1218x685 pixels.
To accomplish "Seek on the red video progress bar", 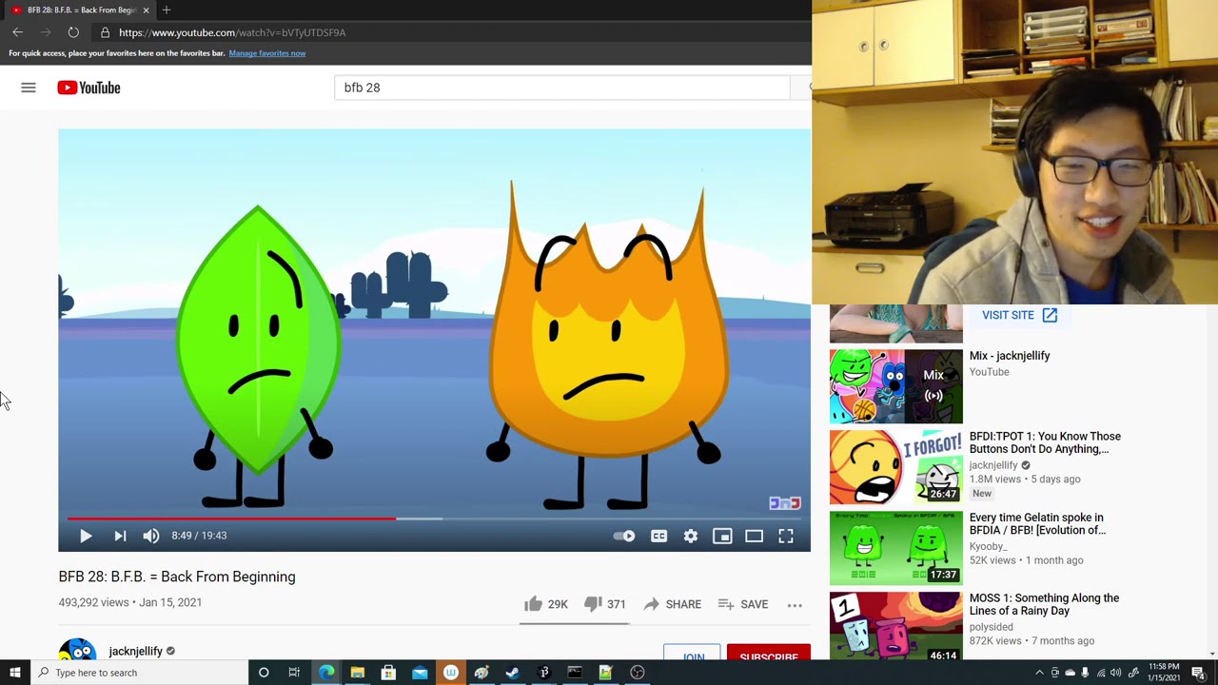I will tap(231, 519).
